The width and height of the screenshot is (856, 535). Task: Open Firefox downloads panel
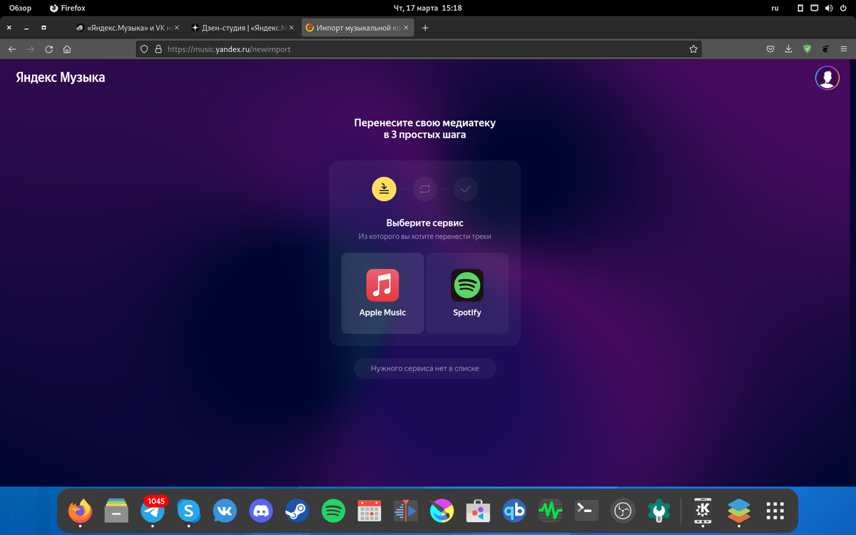point(788,49)
